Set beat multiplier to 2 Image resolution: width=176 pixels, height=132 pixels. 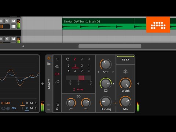click(75, 66)
